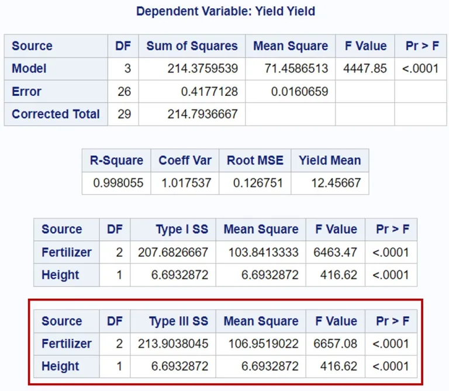449x391 pixels.
Task: Click the Sum of Squares column header
Action: point(192,46)
